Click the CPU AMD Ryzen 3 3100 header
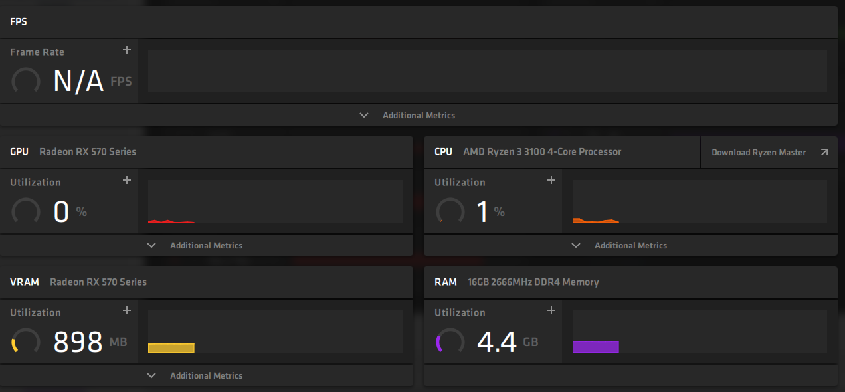The width and height of the screenshot is (845, 392). (528, 151)
